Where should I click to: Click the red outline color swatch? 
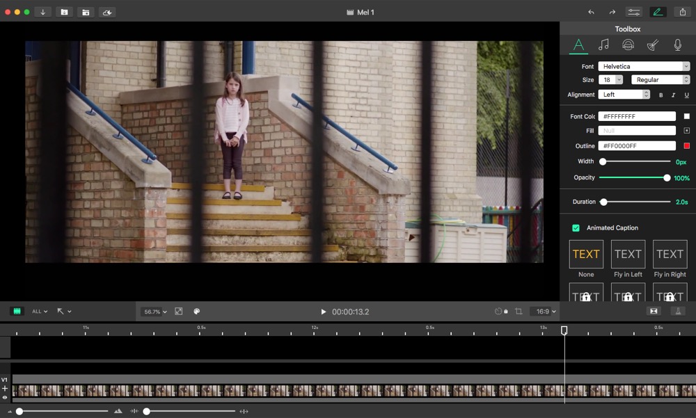point(686,146)
